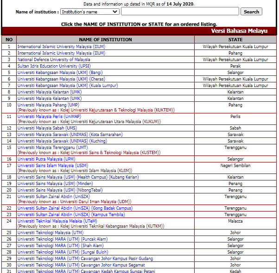Image resolution: width=279 pixels, height=273 pixels.
Task: Open IIUM link in row 1
Action: click(x=61, y=47)
